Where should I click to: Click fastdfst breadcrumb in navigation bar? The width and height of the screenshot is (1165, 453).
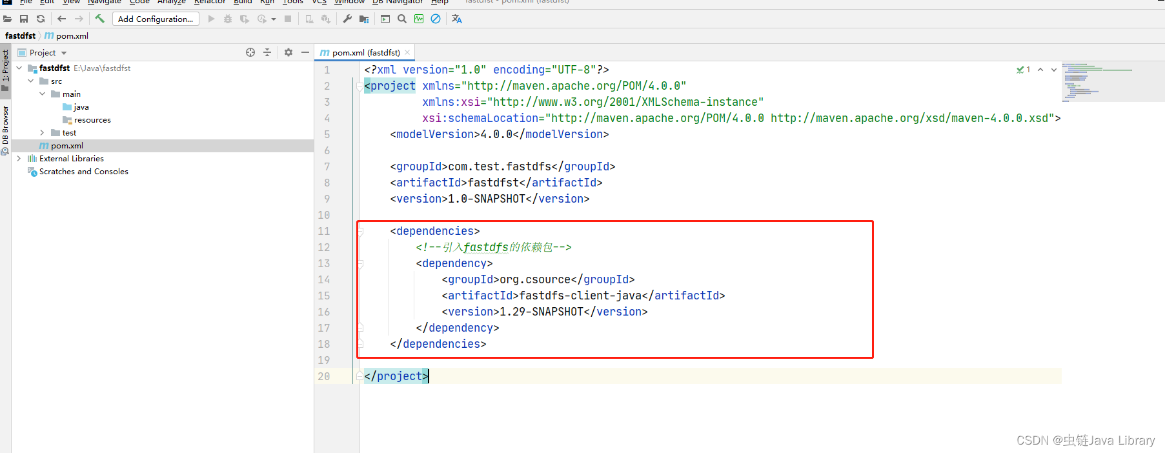pyautogui.click(x=20, y=35)
